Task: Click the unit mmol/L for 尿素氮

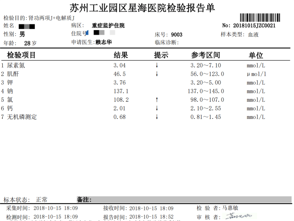Action: coord(256,65)
